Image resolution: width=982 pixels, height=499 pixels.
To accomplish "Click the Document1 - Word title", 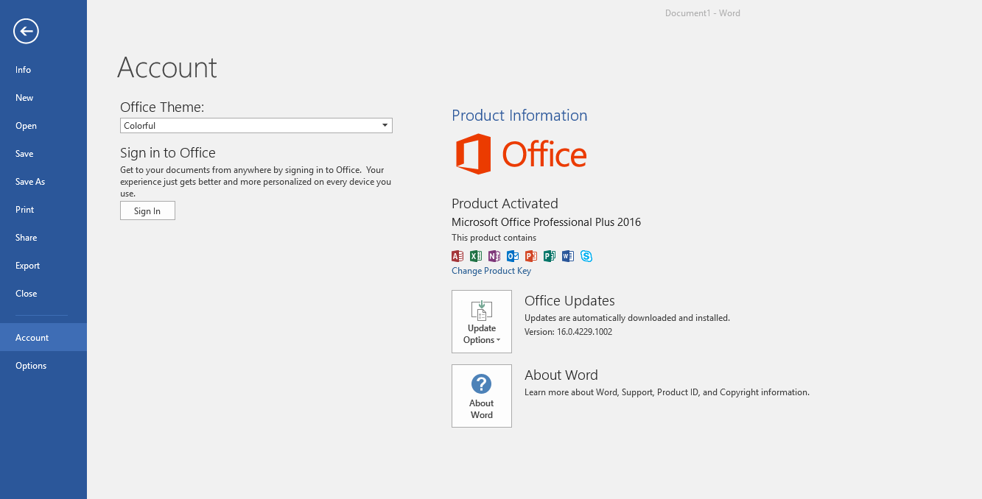I will (x=703, y=13).
